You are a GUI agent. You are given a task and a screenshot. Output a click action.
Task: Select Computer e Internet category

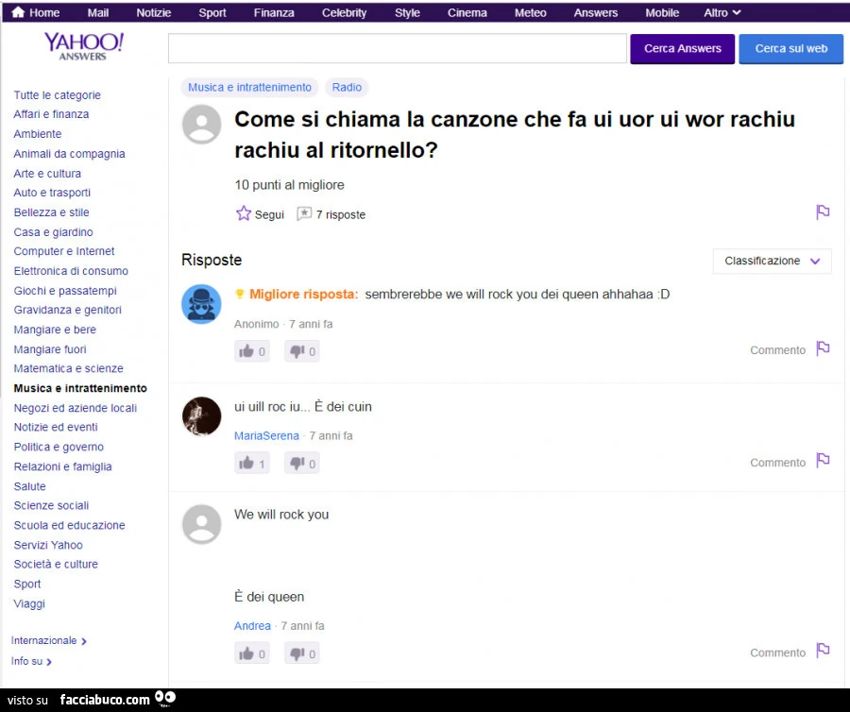pos(64,251)
